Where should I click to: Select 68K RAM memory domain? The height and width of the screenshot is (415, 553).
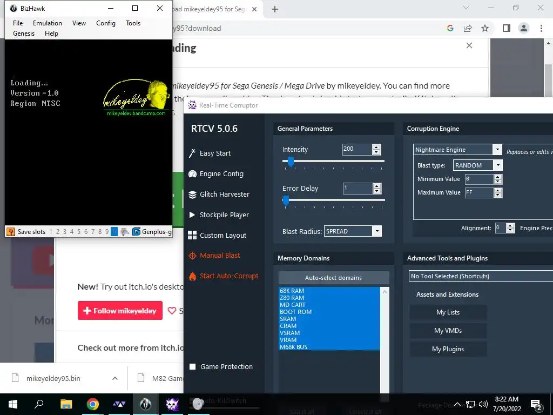coord(329,290)
